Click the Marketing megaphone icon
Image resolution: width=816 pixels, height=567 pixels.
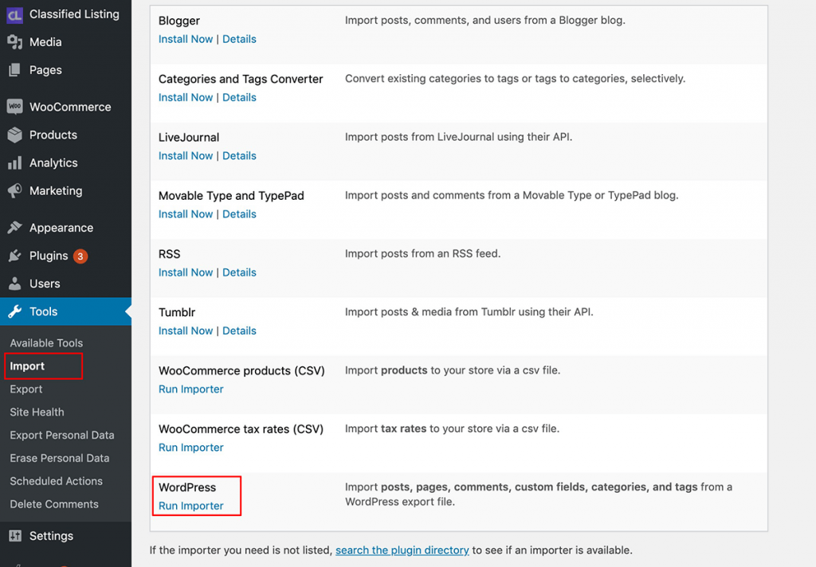click(x=14, y=191)
